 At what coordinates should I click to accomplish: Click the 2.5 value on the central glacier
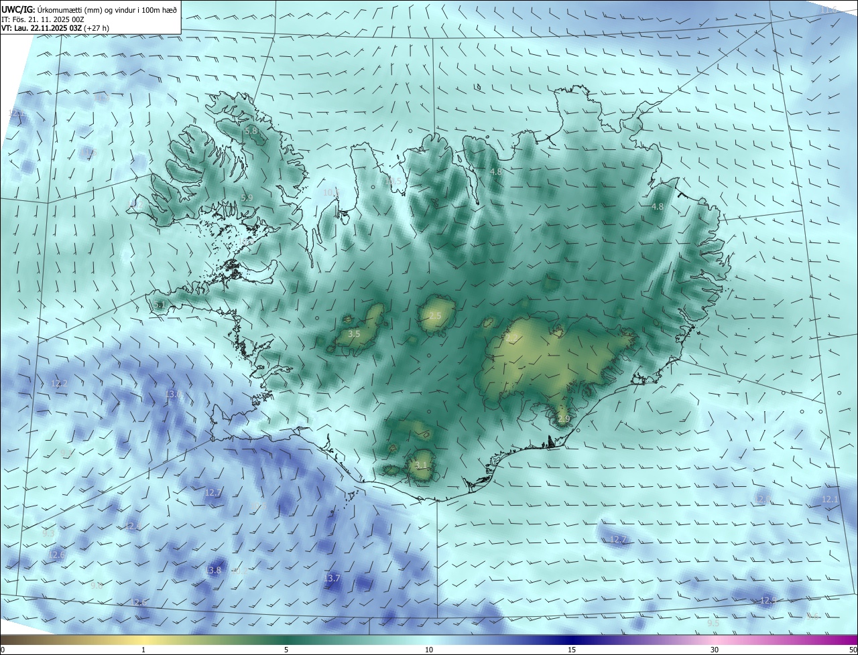click(435, 315)
